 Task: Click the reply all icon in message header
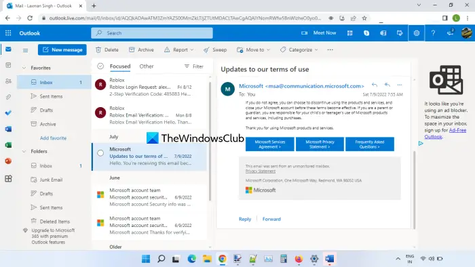[387, 85]
